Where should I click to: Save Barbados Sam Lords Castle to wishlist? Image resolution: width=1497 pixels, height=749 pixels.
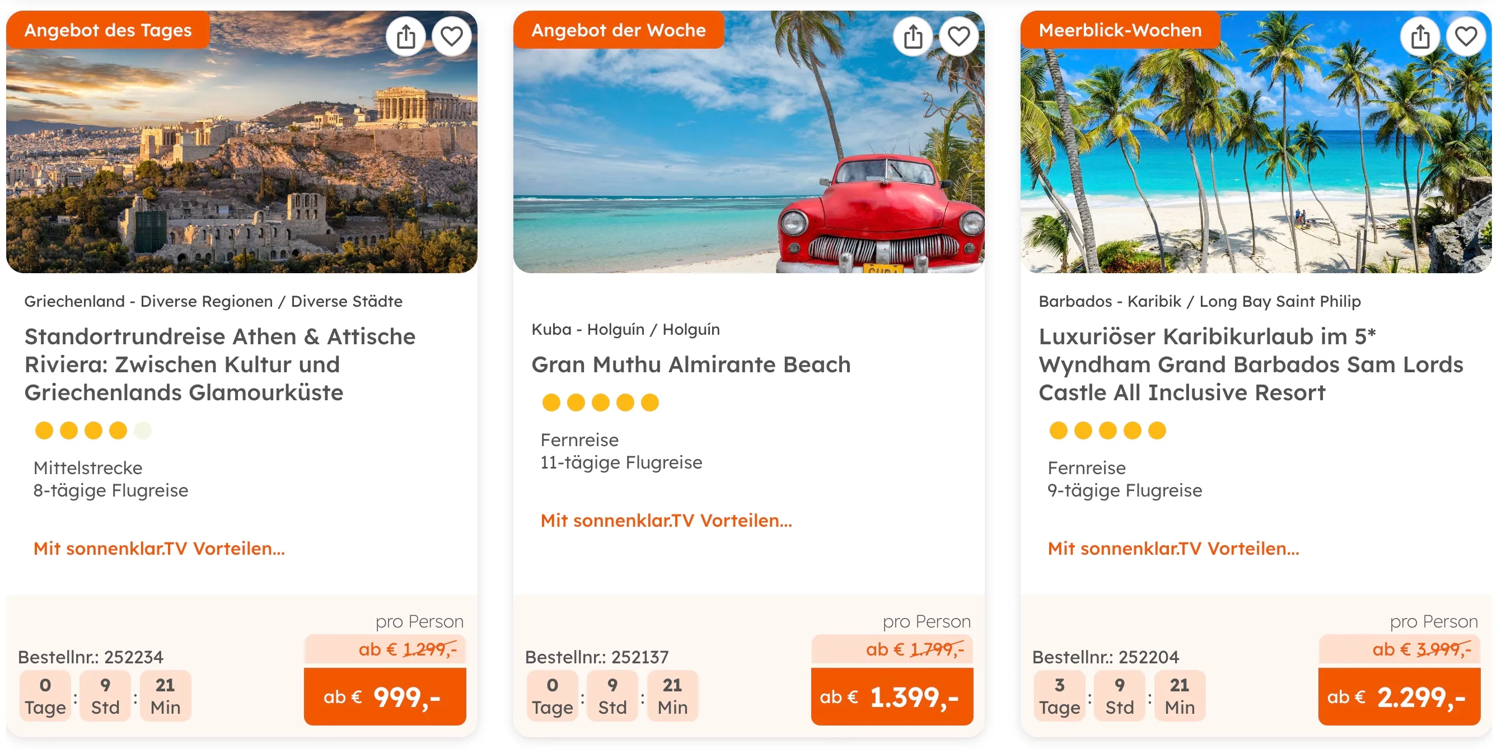coord(1466,37)
